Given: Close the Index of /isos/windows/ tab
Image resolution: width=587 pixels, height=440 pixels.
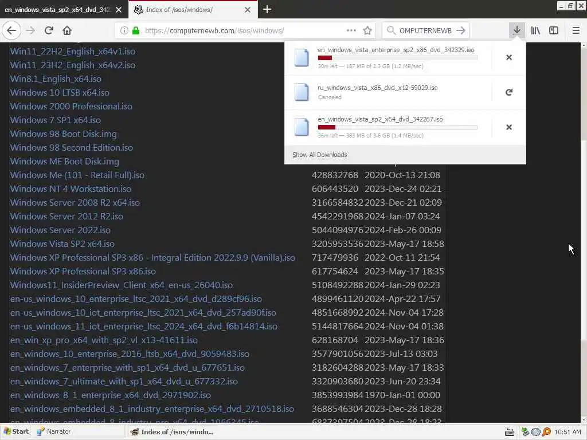Looking at the screenshot, I should click(x=248, y=10).
